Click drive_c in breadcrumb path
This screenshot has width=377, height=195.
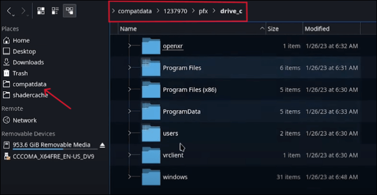pos(231,11)
